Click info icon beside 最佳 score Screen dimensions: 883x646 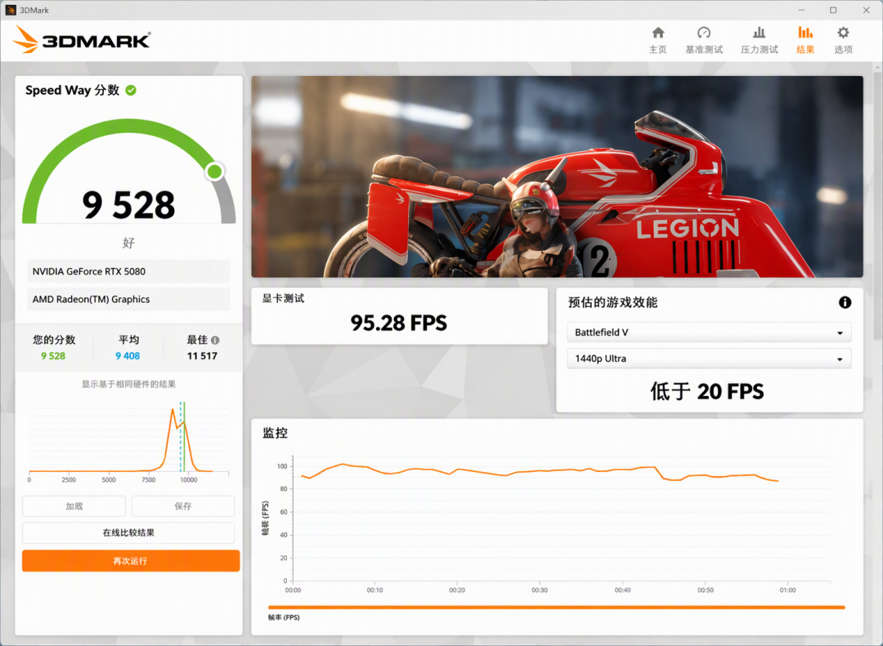215,340
